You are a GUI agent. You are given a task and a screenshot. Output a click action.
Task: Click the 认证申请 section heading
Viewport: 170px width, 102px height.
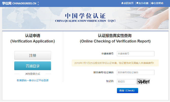click(x=33, y=36)
